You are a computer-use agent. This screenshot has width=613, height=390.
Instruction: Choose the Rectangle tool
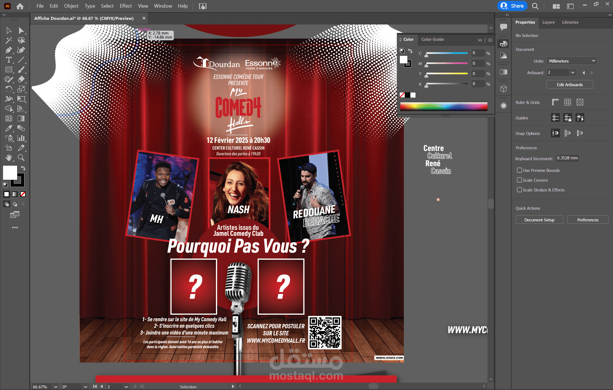pos(9,70)
